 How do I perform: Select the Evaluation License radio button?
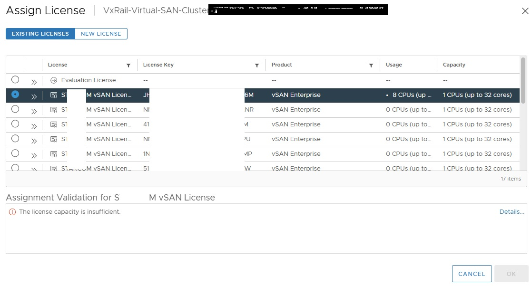[15, 80]
